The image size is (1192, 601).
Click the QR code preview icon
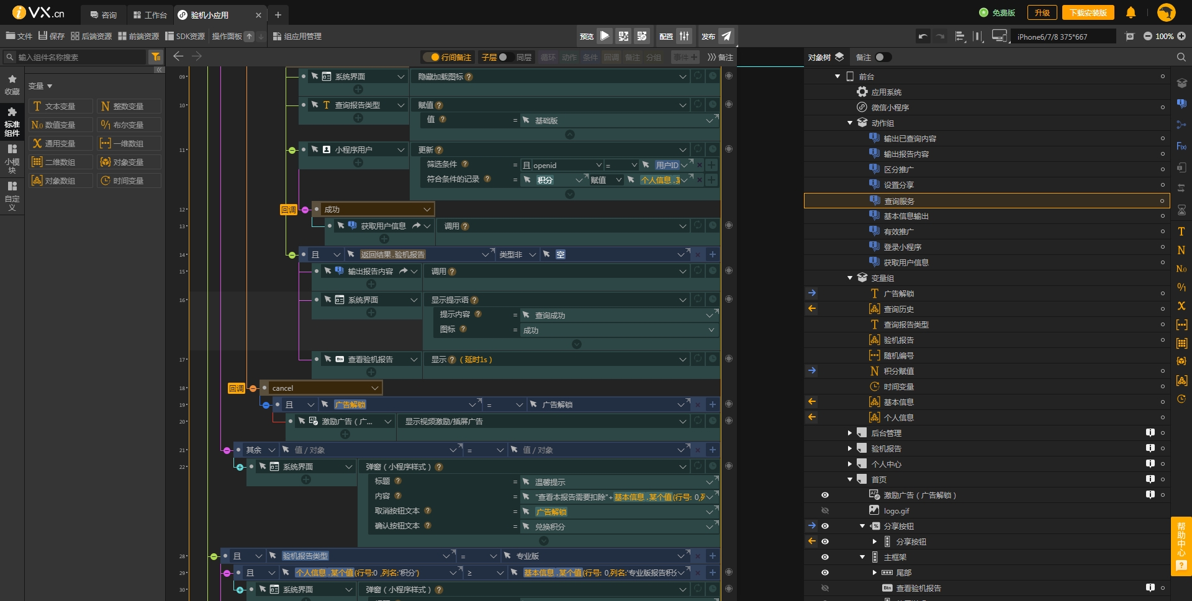click(x=623, y=36)
